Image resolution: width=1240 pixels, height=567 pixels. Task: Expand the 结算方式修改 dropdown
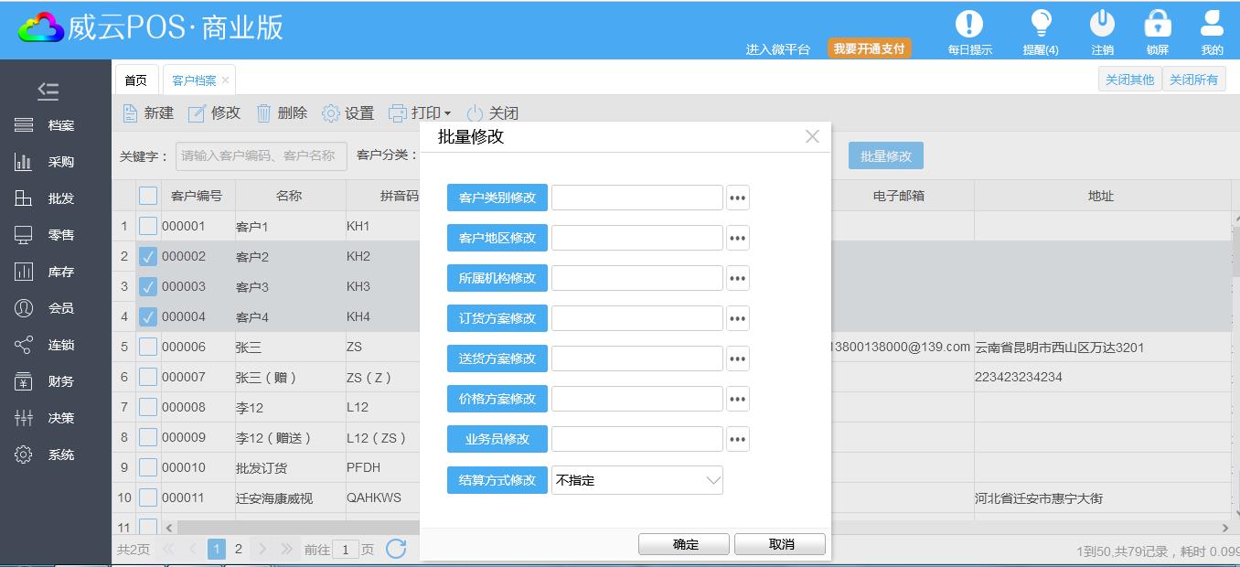click(712, 480)
